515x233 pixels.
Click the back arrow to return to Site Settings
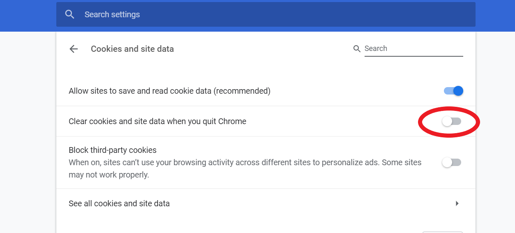click(74, 49)
